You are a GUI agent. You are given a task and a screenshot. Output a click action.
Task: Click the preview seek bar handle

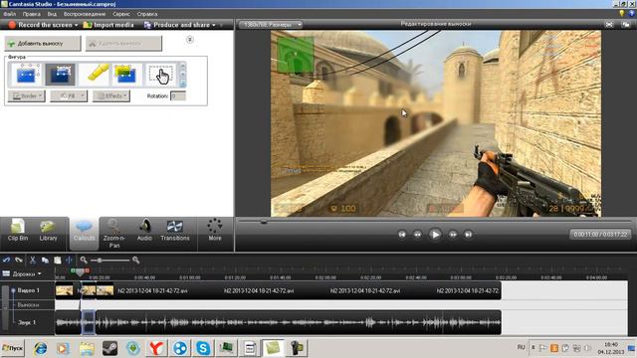point(264,222)
